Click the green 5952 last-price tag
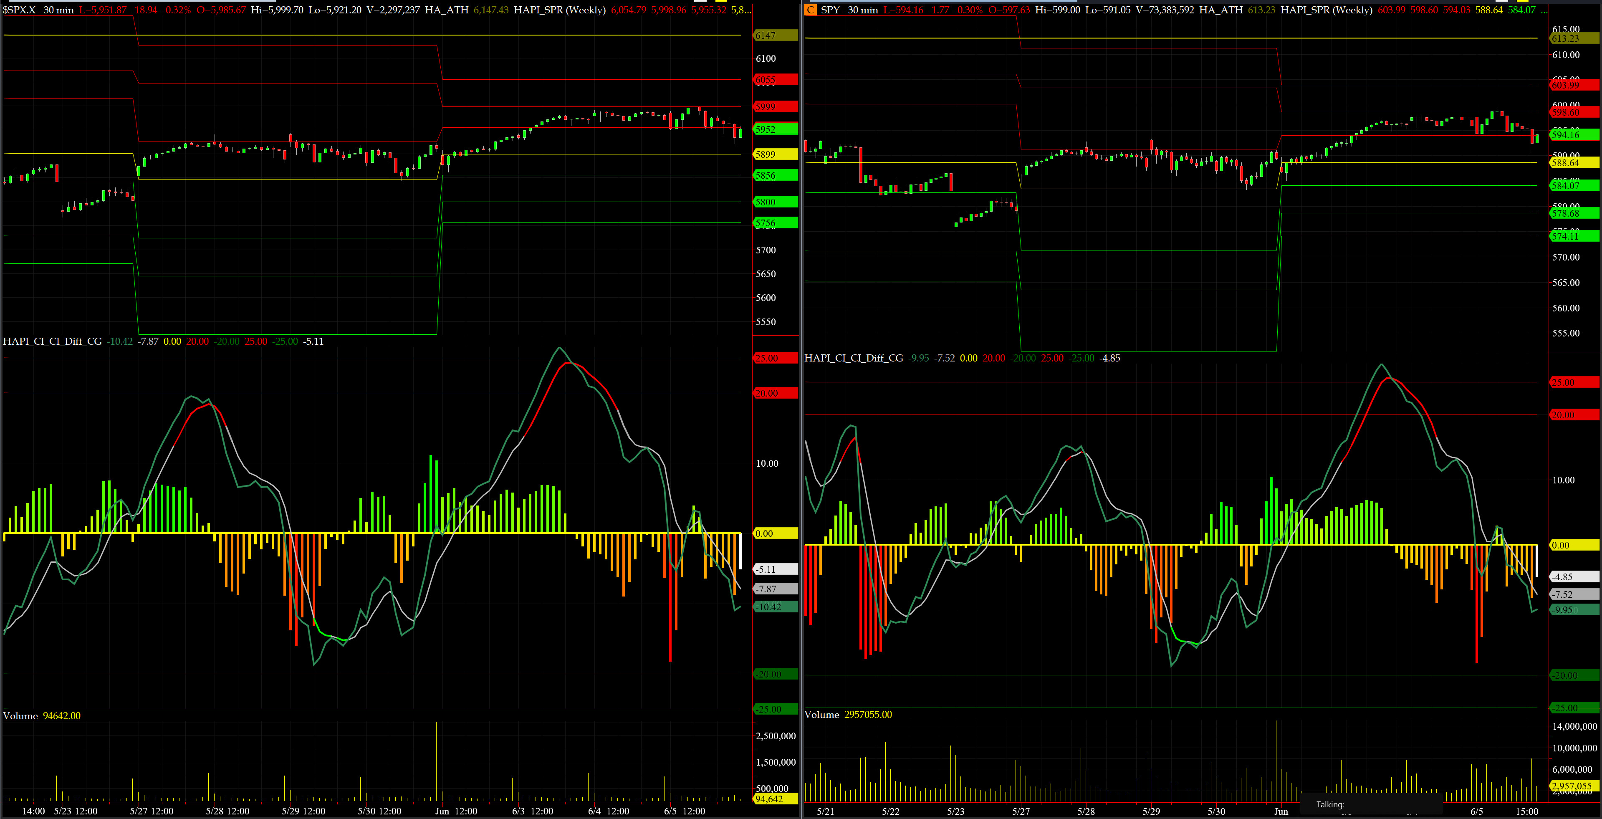Image resolution: width=1602 pixels, height=819 pixels. [775, 129]
